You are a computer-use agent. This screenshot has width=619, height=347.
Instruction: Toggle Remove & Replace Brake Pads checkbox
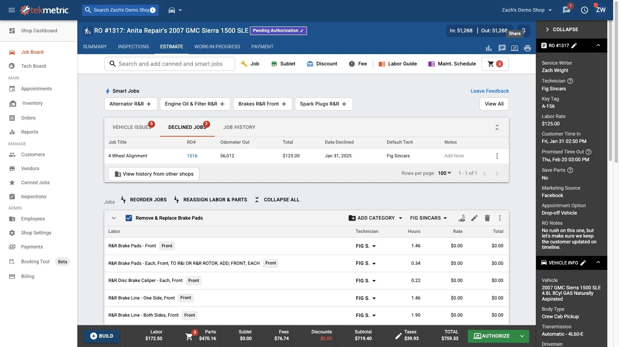[128, 218]
